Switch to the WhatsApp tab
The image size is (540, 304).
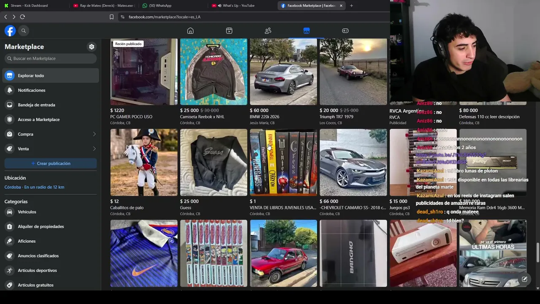173,5
